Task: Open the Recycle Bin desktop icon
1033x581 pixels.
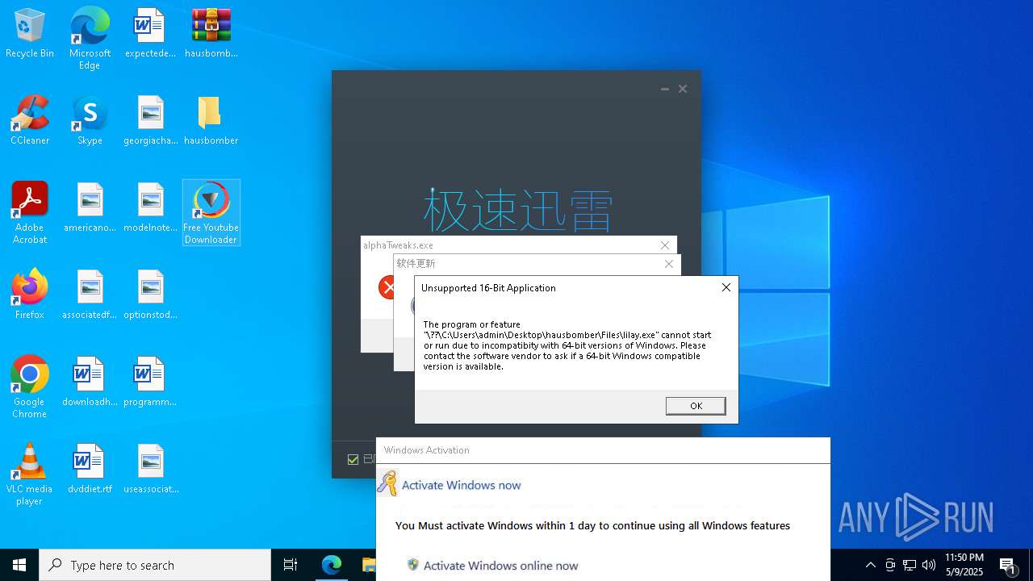Action: [x=30, y=34]
